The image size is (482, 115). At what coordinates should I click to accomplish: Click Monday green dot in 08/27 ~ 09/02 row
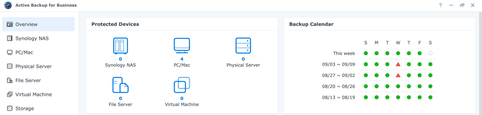[x=377, y=75]
